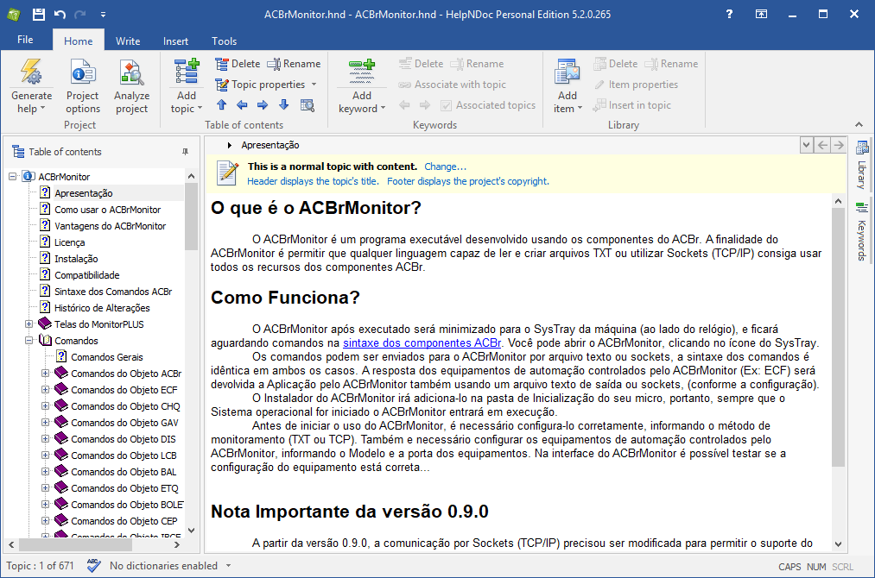Select the Licença topic in tree
Viewport: 875px width, 578px height.
[70, 242]
